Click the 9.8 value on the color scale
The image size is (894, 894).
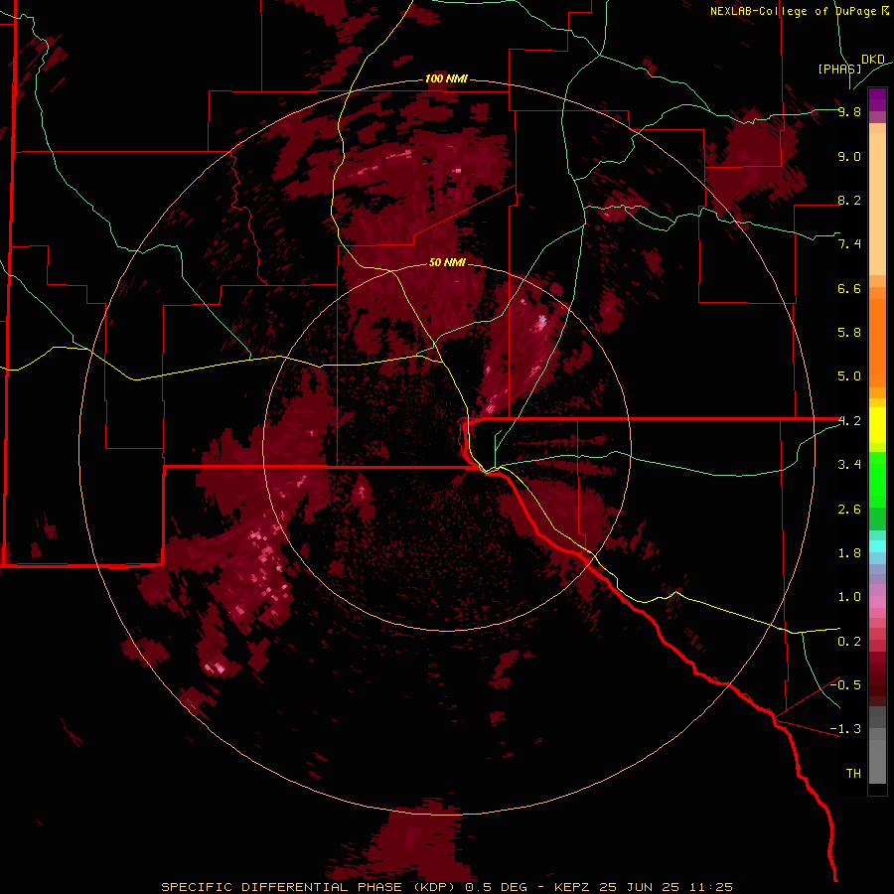point(849,111)
